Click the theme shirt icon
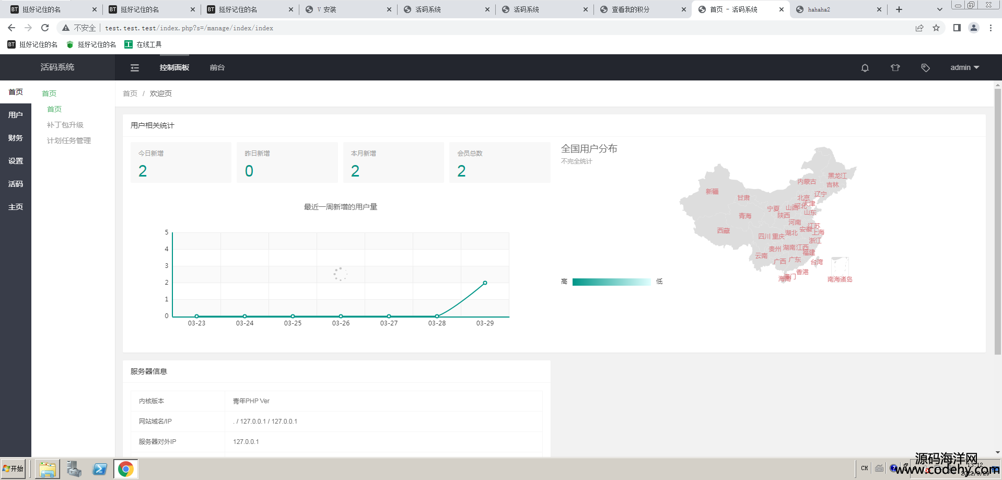 point(895,67)
